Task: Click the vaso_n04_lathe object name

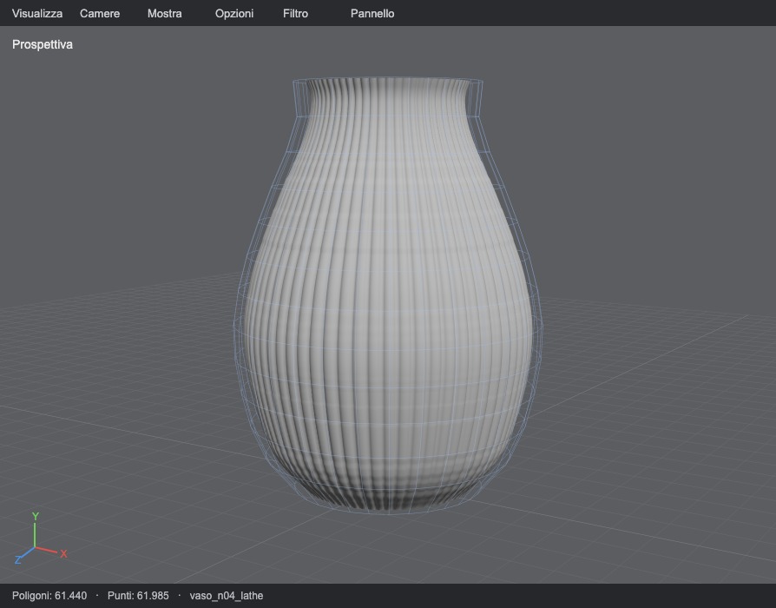Action: 227,596
